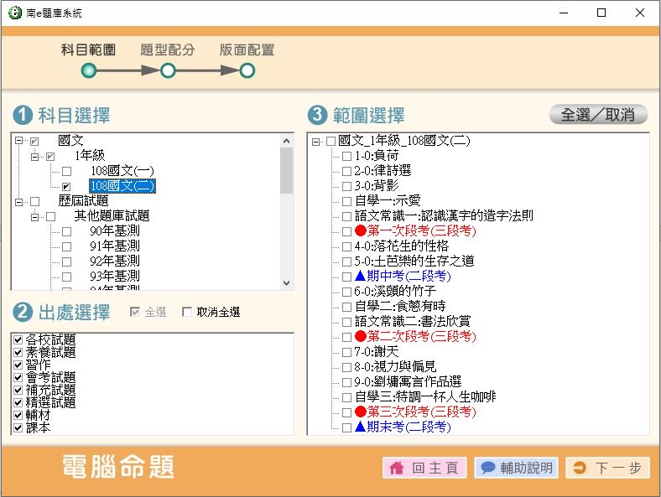The image size is (661, 497).
Task: Go to next step with 下一步
Action: (x=607, y=469)
